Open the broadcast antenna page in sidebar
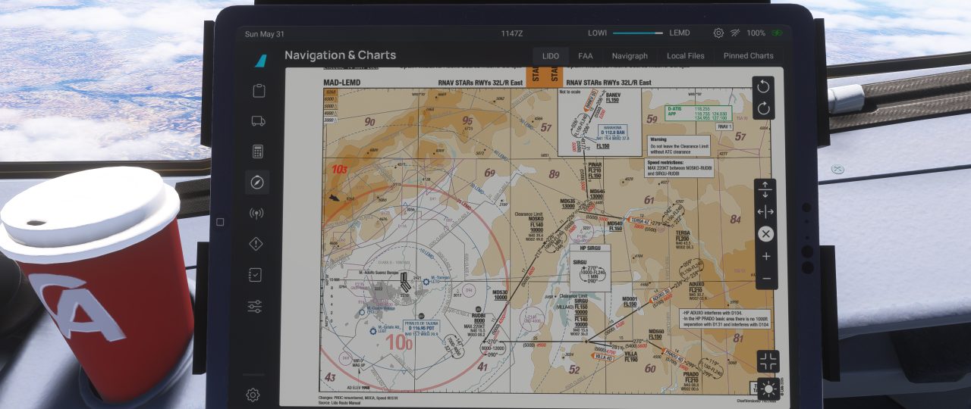This screenshot has height=409, width=971. [257, 213]
